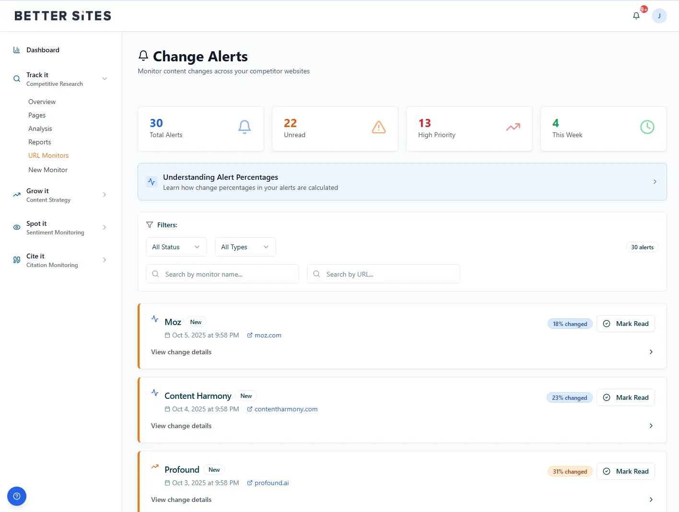
Task: Click the High Priority trending arrow icon
Action: click(x=513, y=127)
